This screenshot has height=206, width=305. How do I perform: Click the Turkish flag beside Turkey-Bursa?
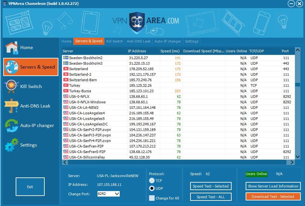[66, 91]
